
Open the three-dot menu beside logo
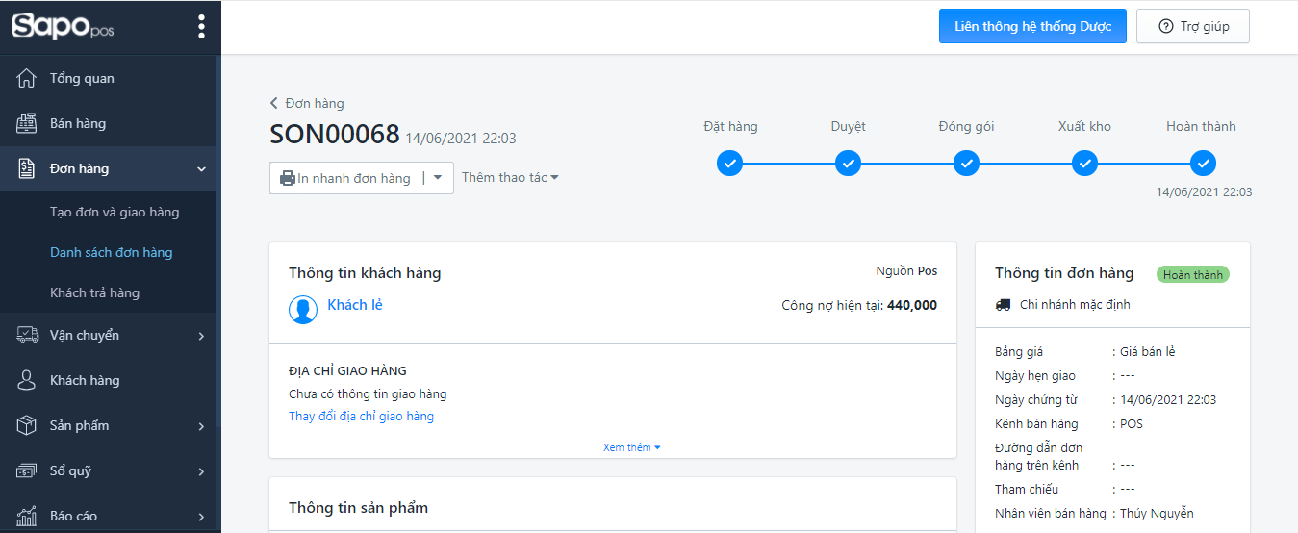pyautogui.click(x=201, y=27)
